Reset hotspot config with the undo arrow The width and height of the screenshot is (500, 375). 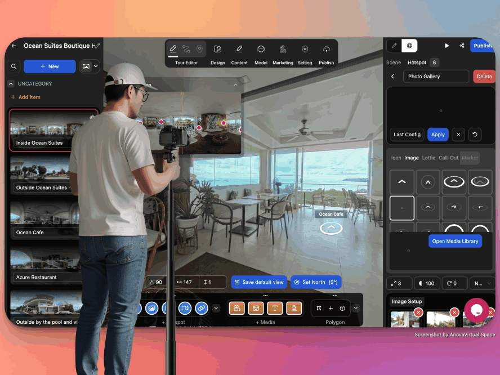[475, 135]
